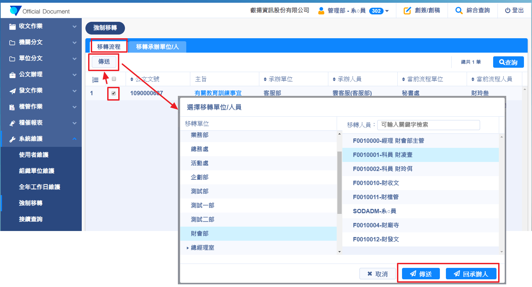The height and width of the screenshot is (287, 532).
Task: Open the user dropdown arrow next to 302
Action: click(x=387, y=11)
